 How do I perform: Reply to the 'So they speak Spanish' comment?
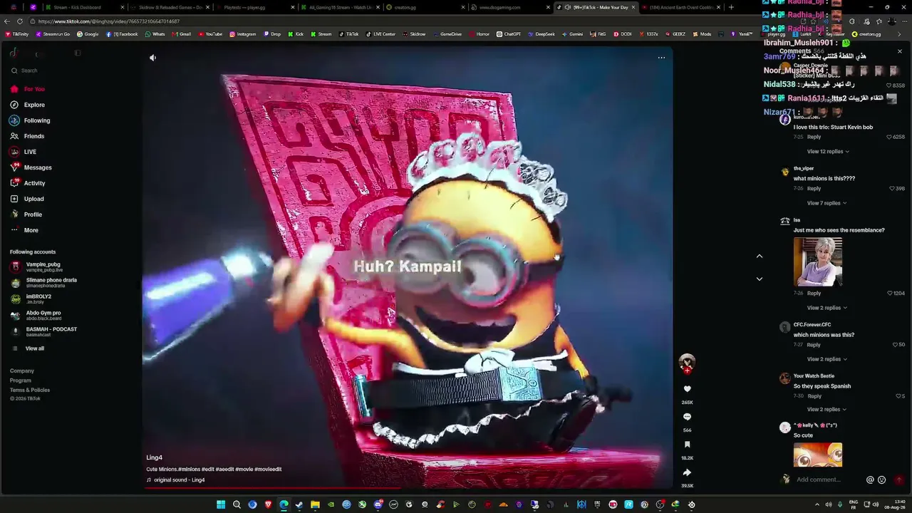point(814,396)
